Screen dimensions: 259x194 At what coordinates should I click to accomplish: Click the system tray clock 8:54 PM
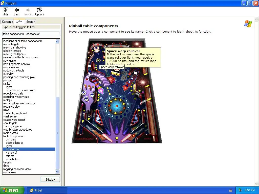(250, 190)
